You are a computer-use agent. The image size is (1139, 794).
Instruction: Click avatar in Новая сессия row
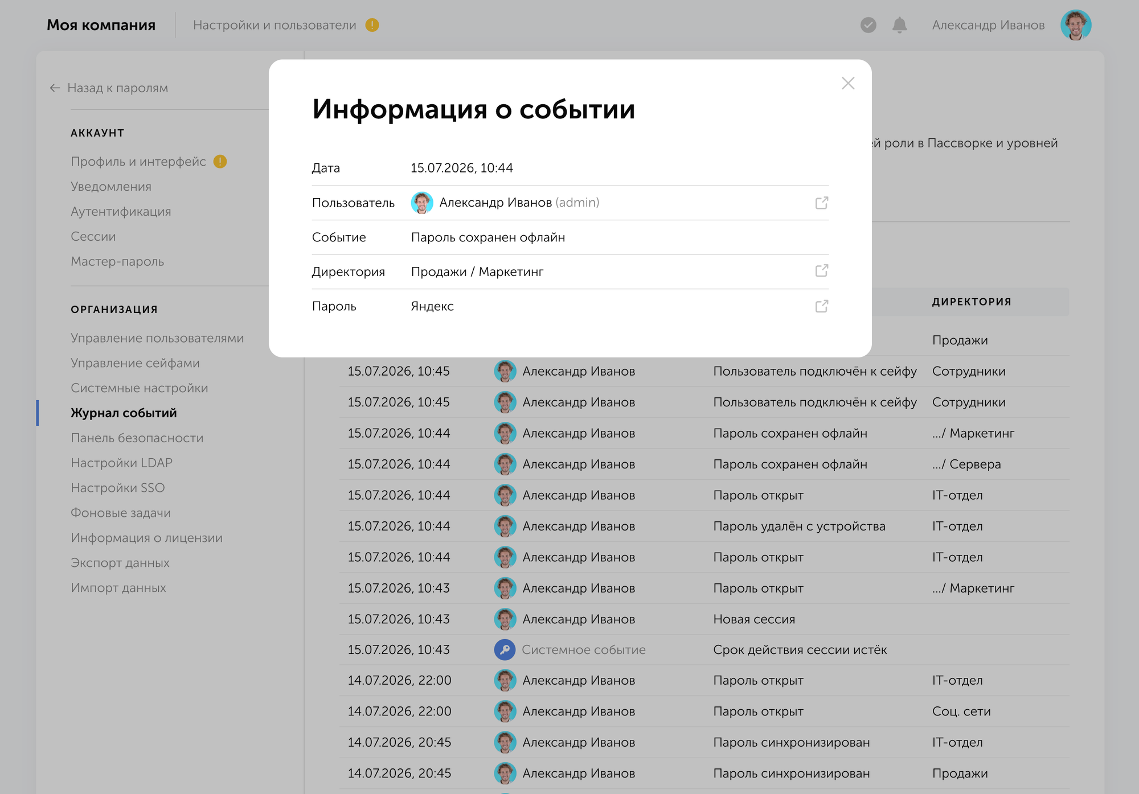pyautogui.click(x=505, y=619)
